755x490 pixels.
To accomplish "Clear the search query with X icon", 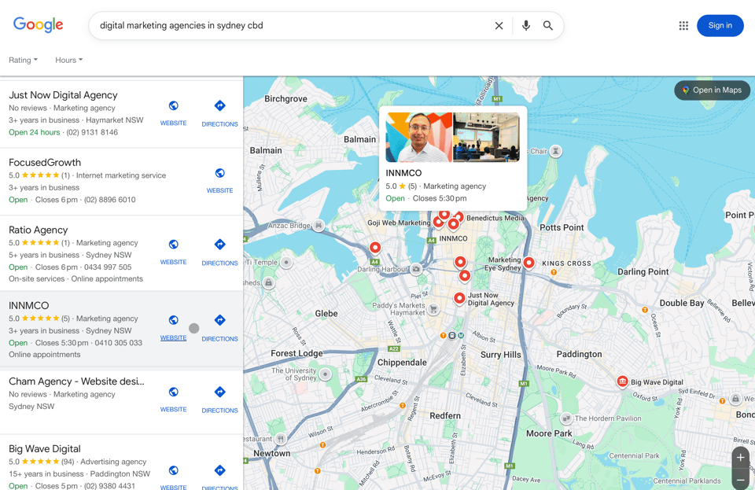I will (x=499, y=25).
